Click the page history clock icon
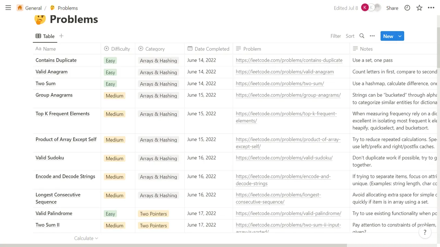Image resolution: width=440 pixels, height=247 pixels. (407, 8)
